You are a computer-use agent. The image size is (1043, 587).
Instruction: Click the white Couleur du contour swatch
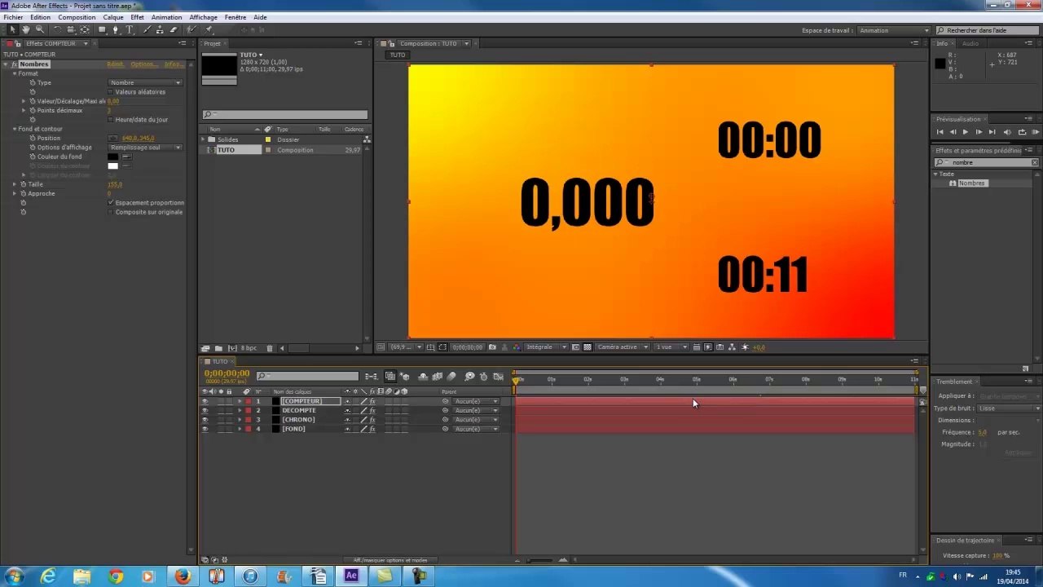click(x=113, y=166)
